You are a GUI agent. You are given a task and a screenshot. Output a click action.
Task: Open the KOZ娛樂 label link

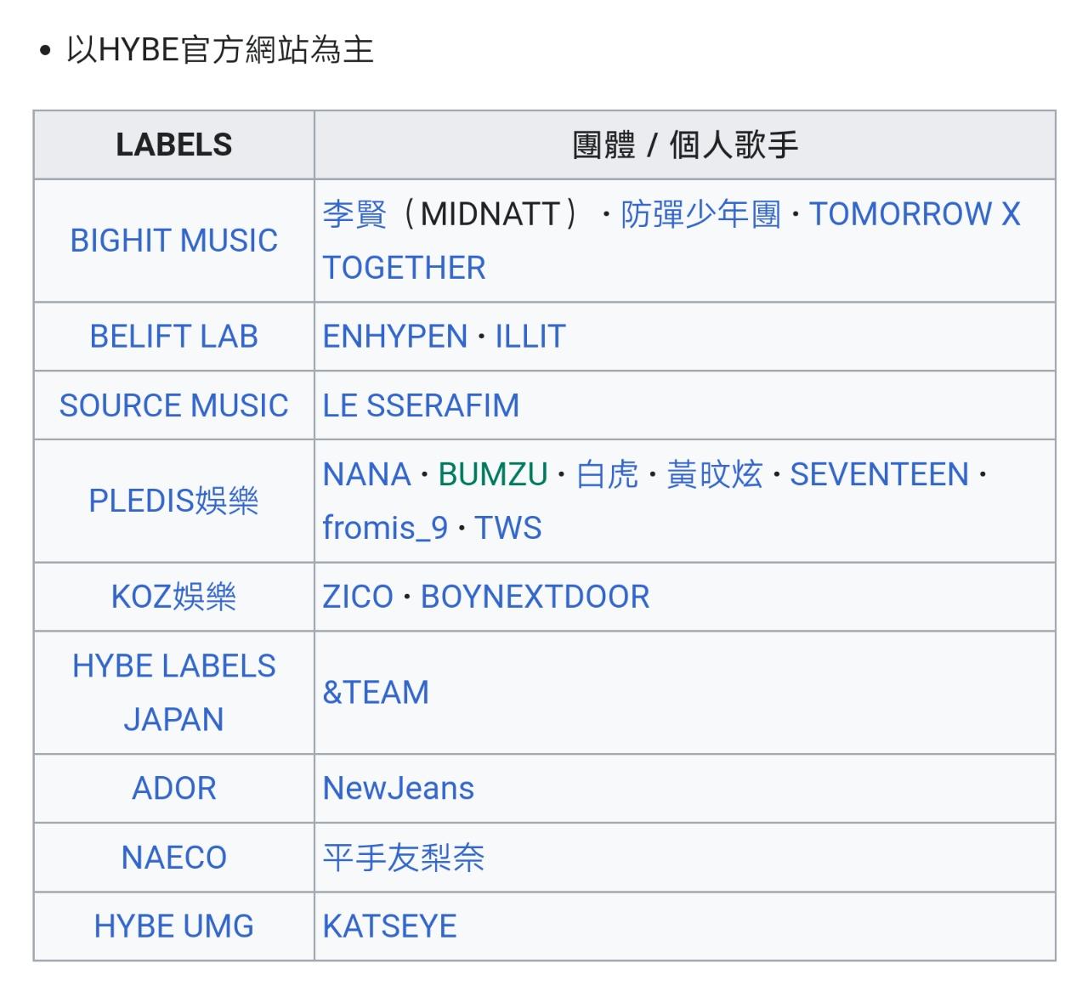[x=173, y=597]
